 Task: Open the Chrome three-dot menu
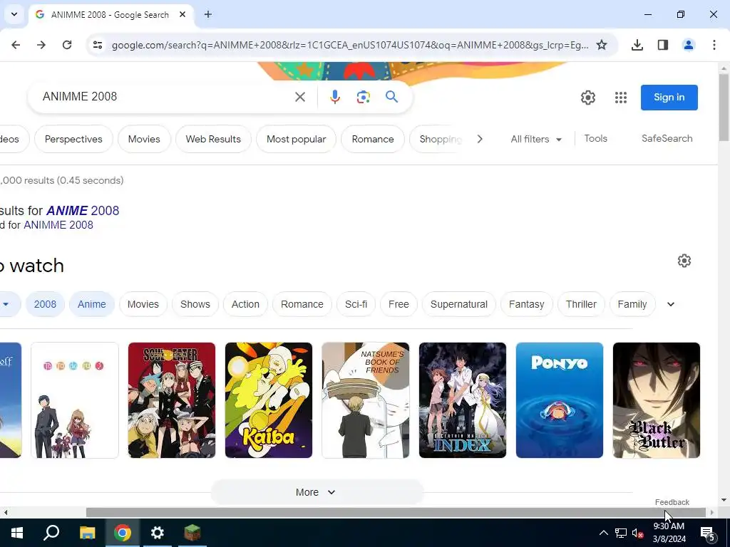[714, 45]
